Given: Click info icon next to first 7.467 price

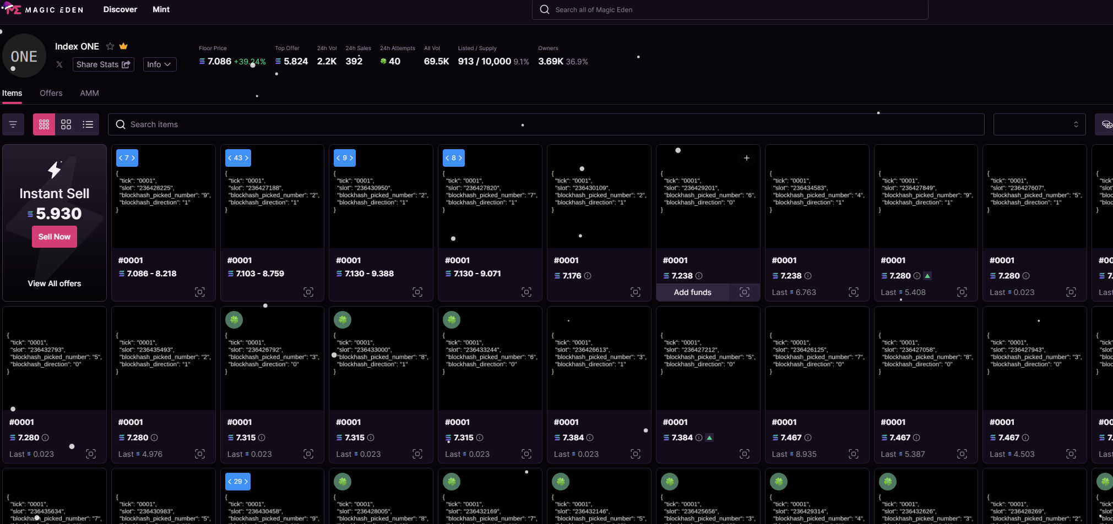Looking at the screenshot, I should coord(808,438).
